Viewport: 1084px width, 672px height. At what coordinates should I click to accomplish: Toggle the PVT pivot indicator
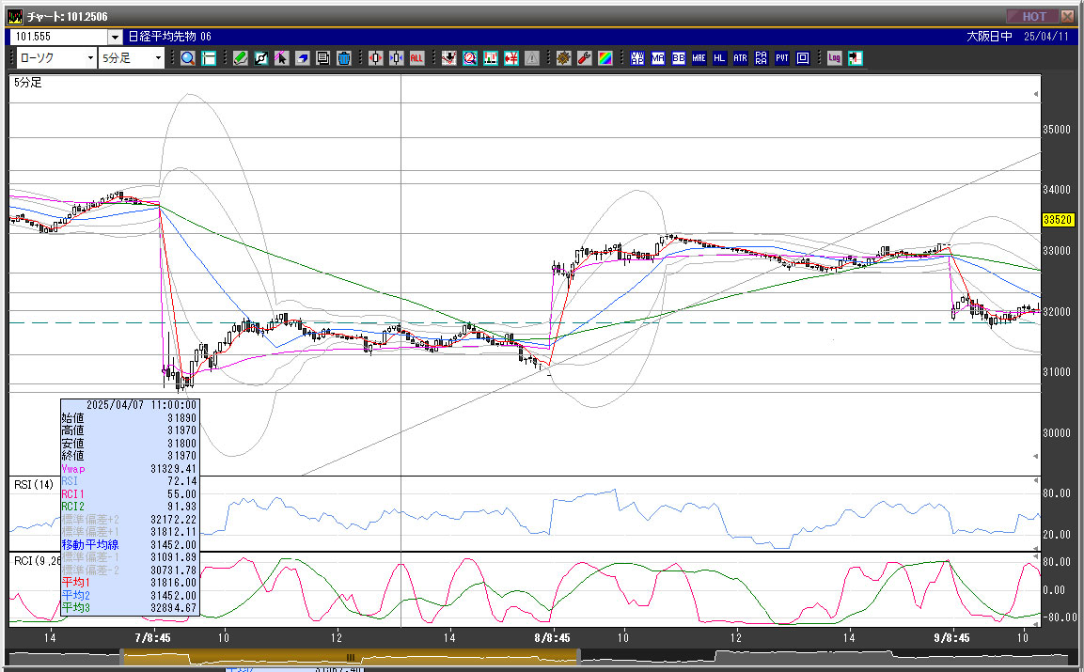[782, 59]
